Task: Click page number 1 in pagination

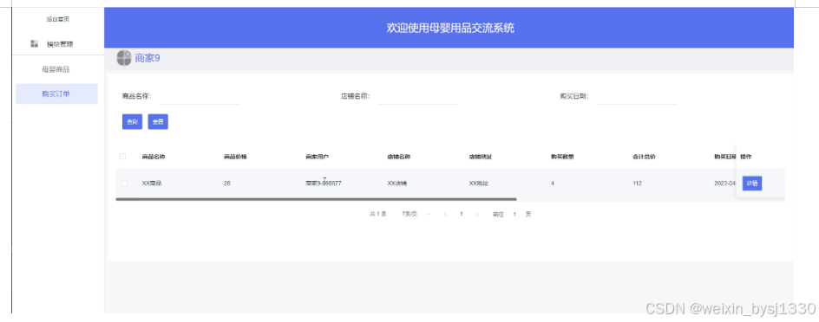Action: point(461,214)
